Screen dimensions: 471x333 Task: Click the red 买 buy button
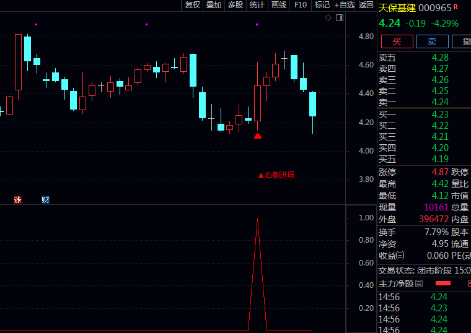point(397,41)
